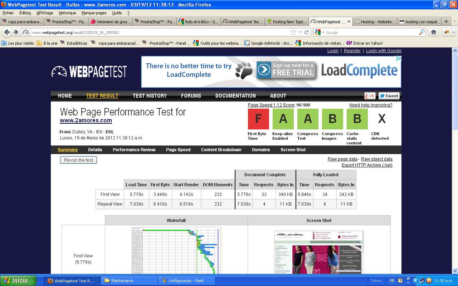Click the 'Re-run the test' button
Screen dimensions: 458x286
click(x=78, y=160)
